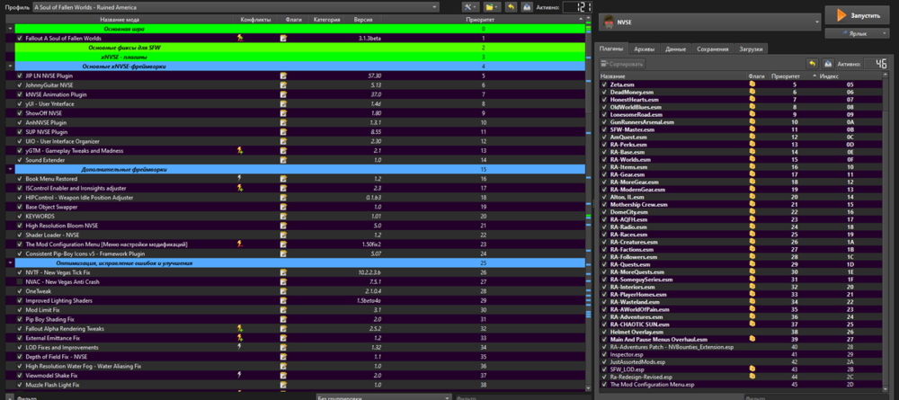Click restore backup arrow in plugins panel
Image resolution: width=899 pixels, height=400 pixels.
[812, 64]
